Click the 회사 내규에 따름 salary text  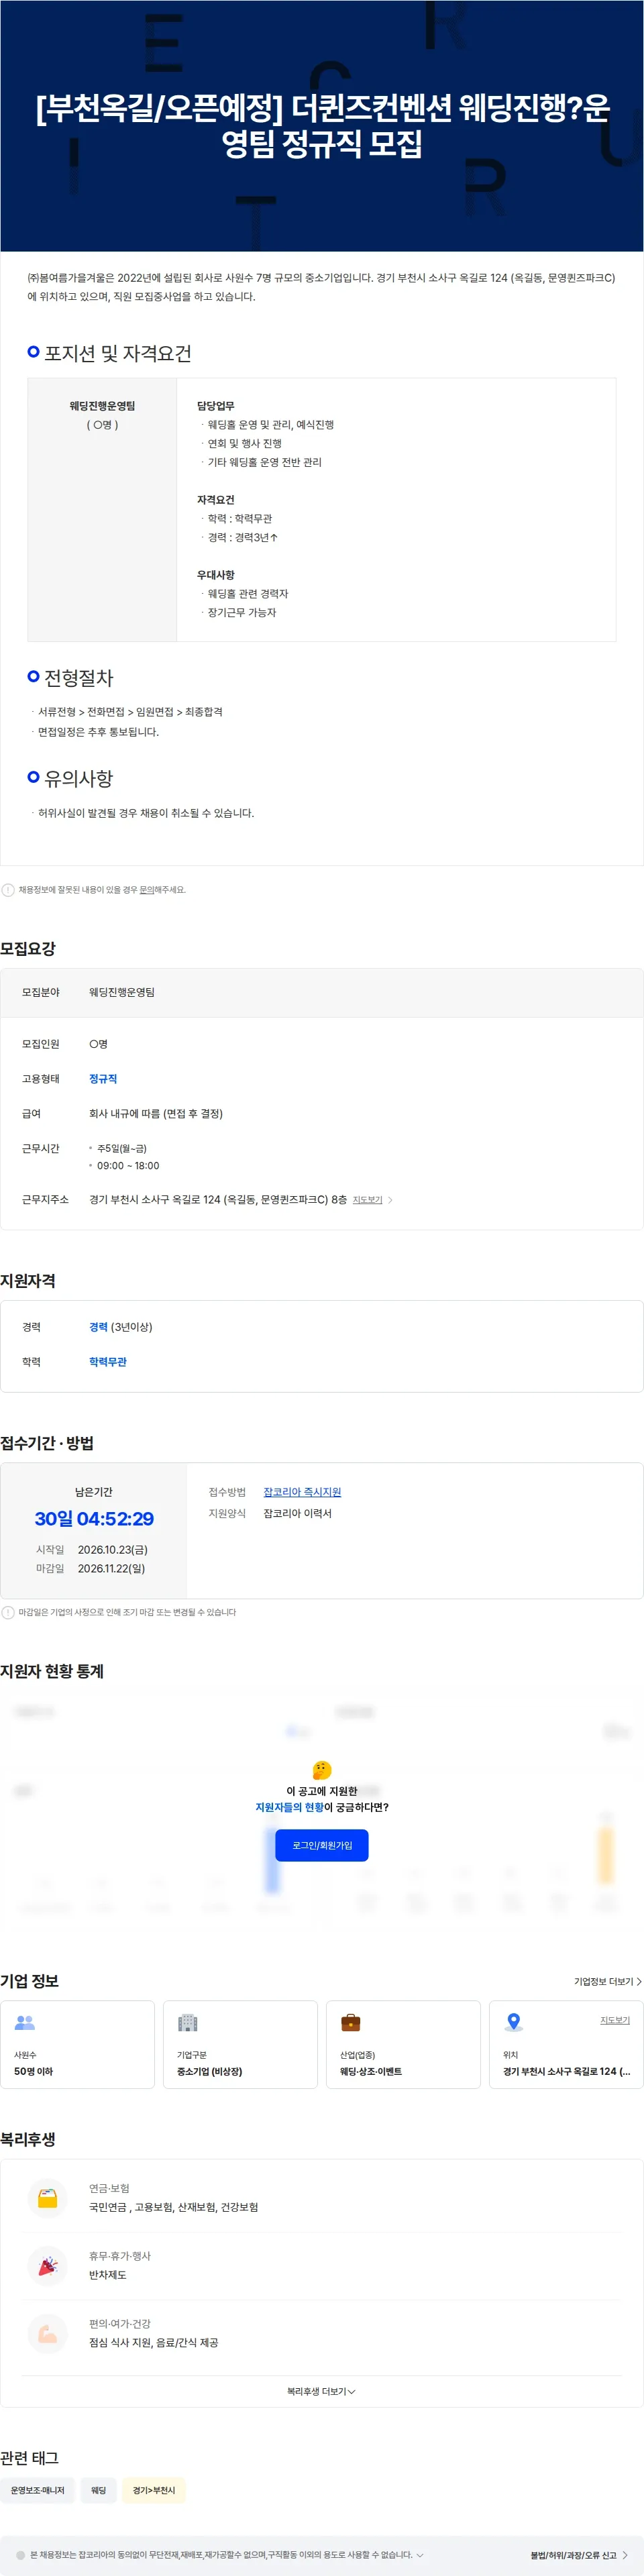pos(156,1113)
